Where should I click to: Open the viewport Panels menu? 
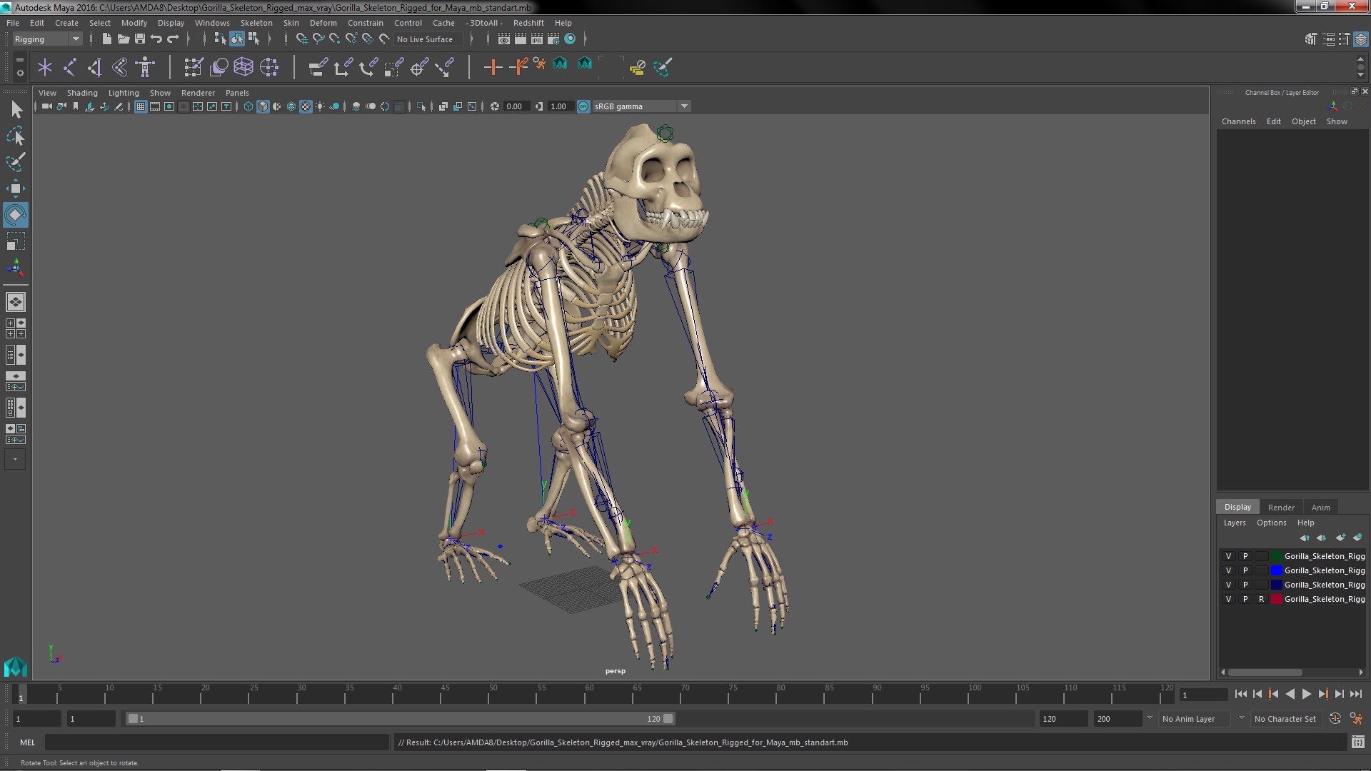click(x=237, y=93)
